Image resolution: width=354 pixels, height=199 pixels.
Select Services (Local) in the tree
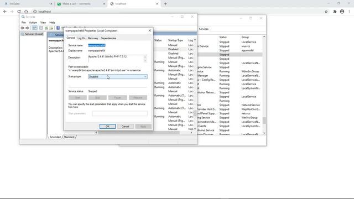click(x=34, y=34)
